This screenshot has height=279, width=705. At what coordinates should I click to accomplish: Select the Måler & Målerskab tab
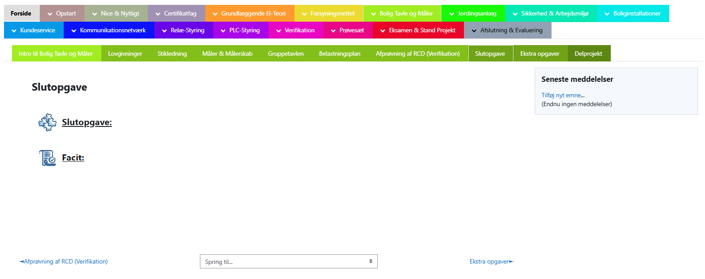tap(227, 54)
